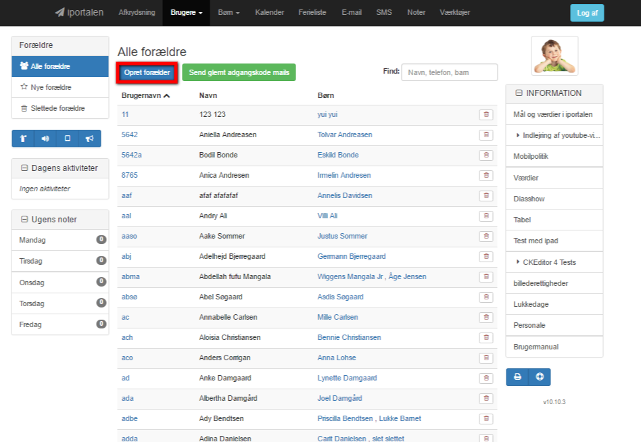The image size is (641, 442).
Task: Click the Opret forælder button
Action: click(147, 73)
